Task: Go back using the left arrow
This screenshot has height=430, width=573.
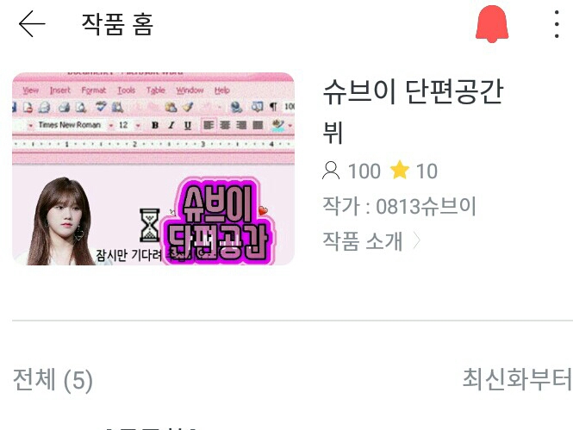Action: coord(32,24)
